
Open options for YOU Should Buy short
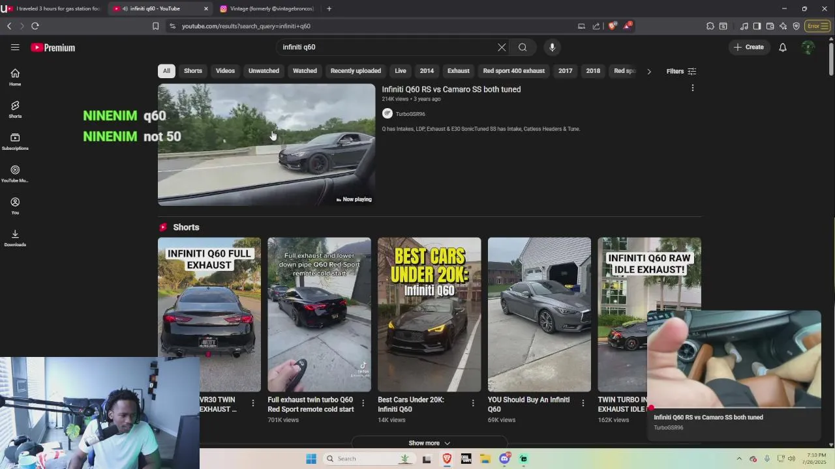(x=583, y=403)
